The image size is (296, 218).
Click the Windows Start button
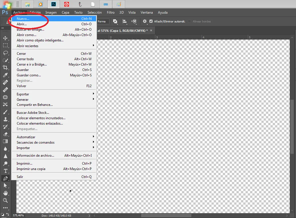7,5
